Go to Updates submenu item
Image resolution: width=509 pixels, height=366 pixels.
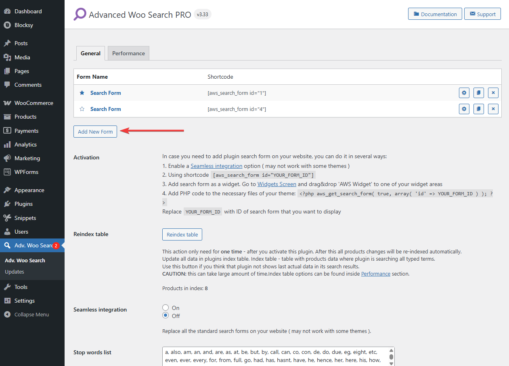tap(15, 272)
